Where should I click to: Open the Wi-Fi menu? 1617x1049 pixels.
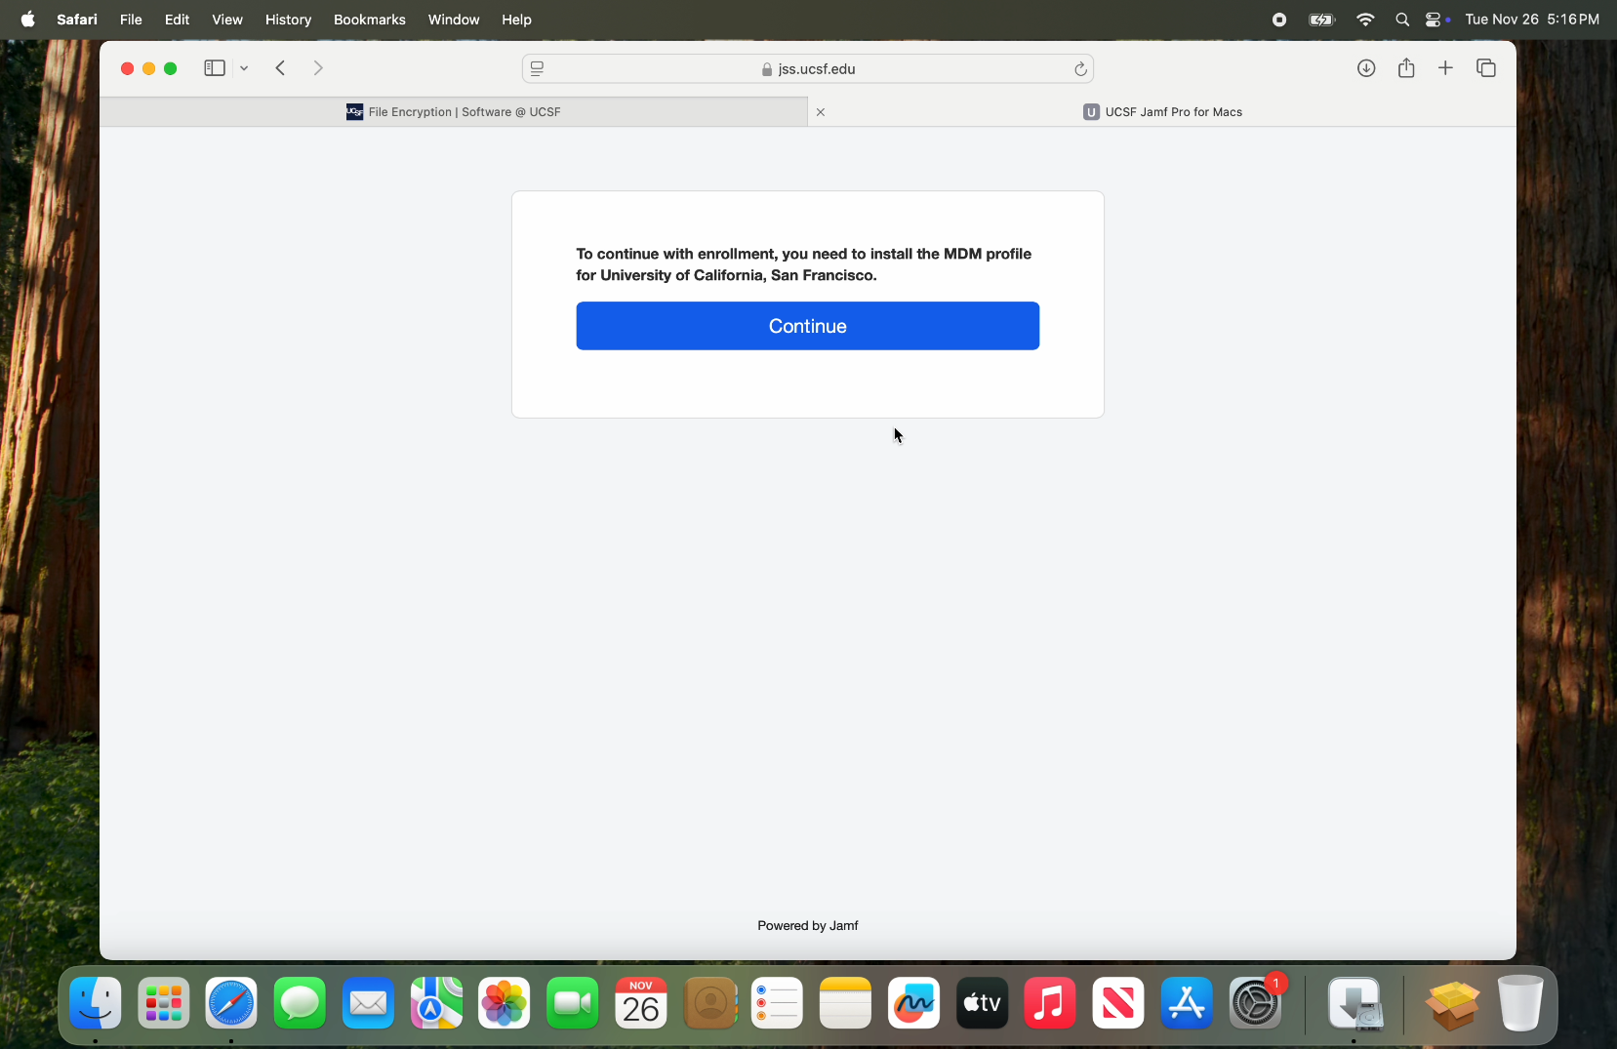1365,19
